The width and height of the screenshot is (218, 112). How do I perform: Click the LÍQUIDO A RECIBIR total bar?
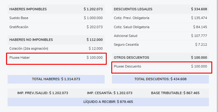point(108,102)
